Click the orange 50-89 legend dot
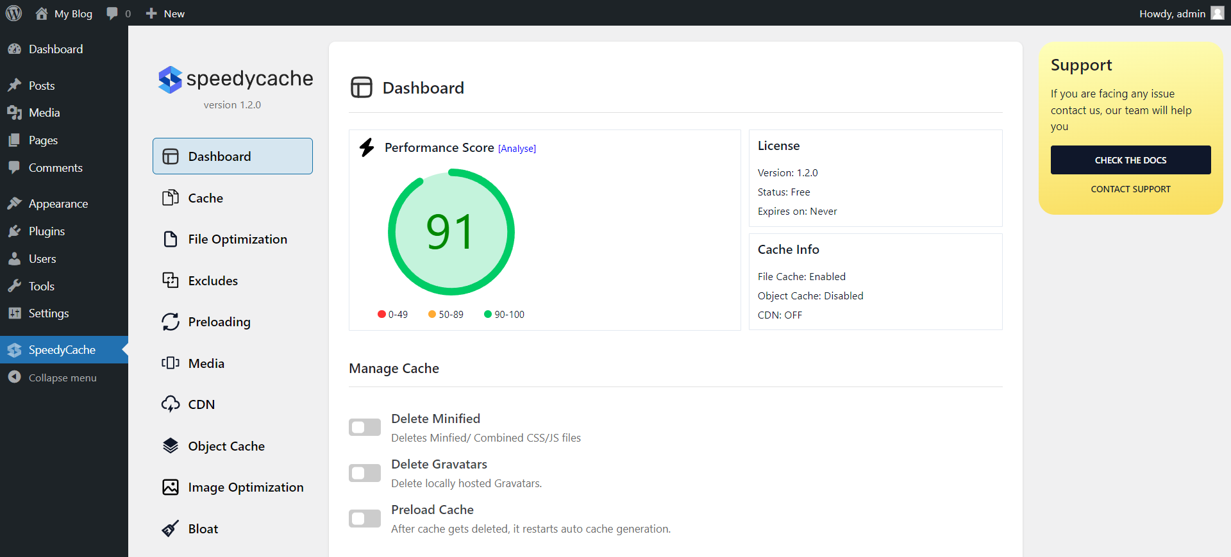Viewport: 1231px width, 557px height. tap(432, 314)
